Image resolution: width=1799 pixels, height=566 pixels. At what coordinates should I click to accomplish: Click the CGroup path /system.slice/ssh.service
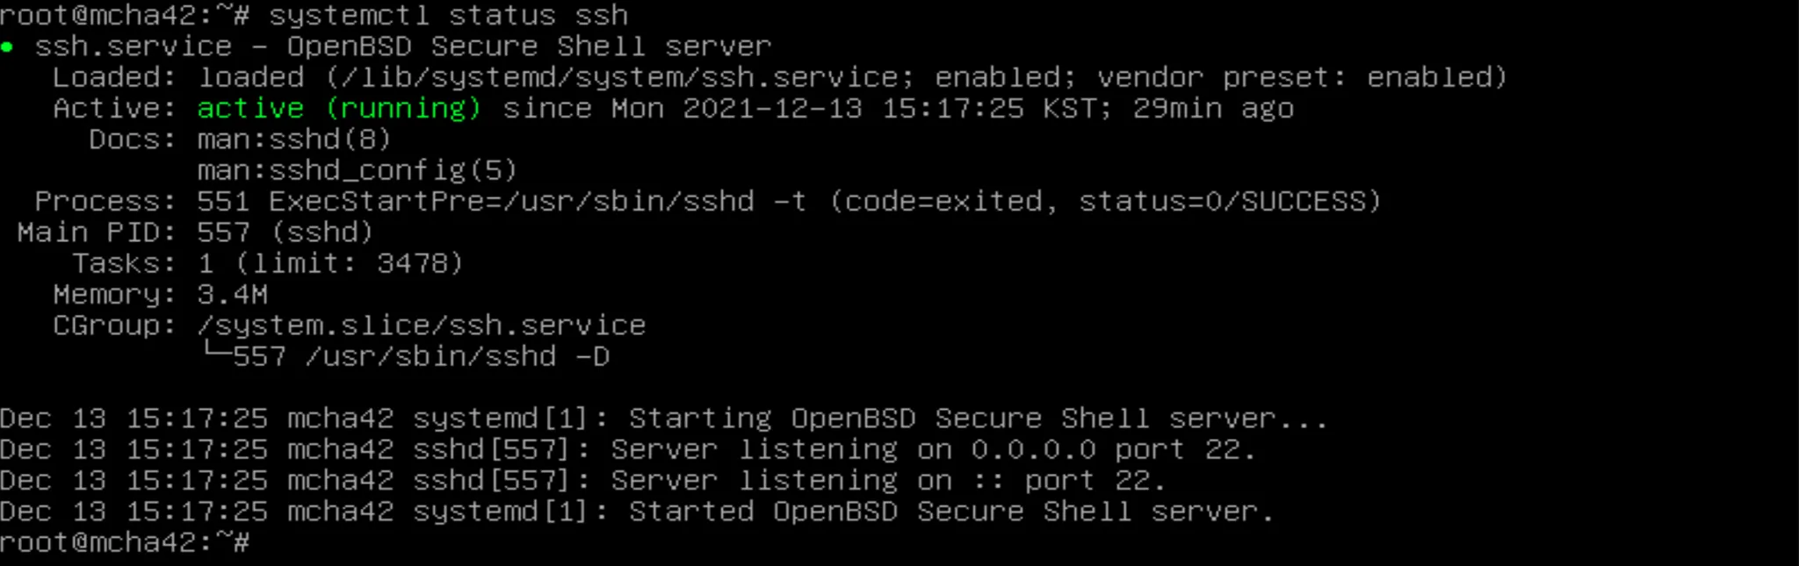coord(422,326)
